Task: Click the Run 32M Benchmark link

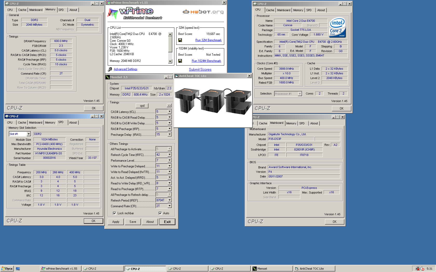Action: coord(208,40)
